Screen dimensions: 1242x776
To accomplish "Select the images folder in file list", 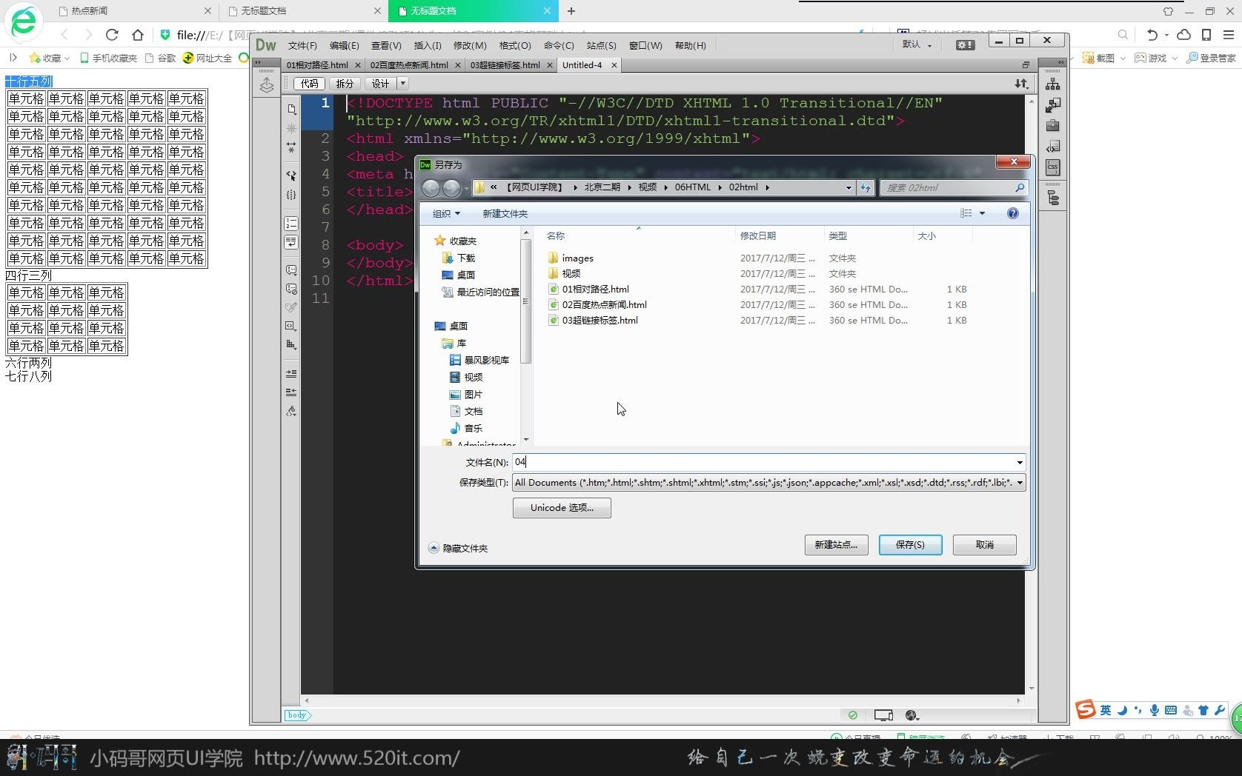I will (577, 258).
